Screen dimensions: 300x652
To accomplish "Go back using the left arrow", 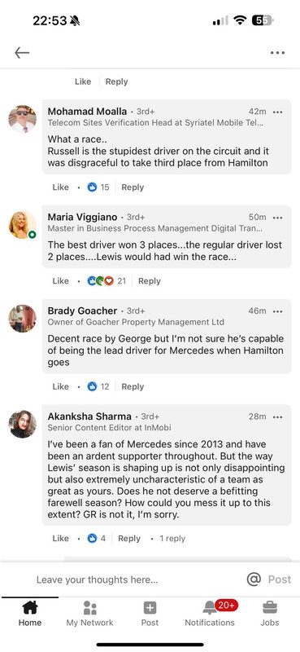I will 22,53.
